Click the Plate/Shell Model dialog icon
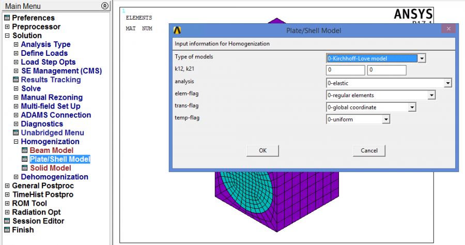This screenshot has height=245, width=465. click(x=25, y=159)
